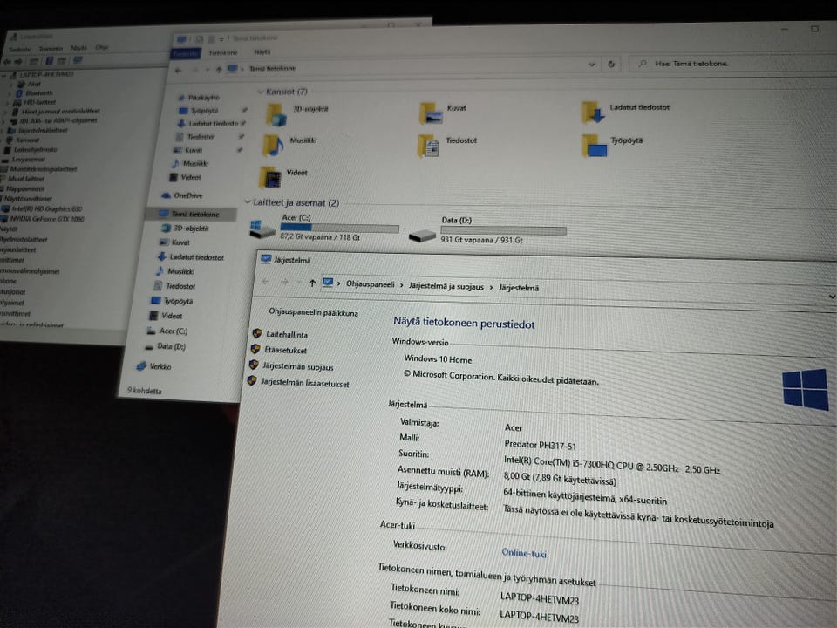Go to Ohjauspaneelin pääikkuna
The image size is (837, 628).
(313, 312)
